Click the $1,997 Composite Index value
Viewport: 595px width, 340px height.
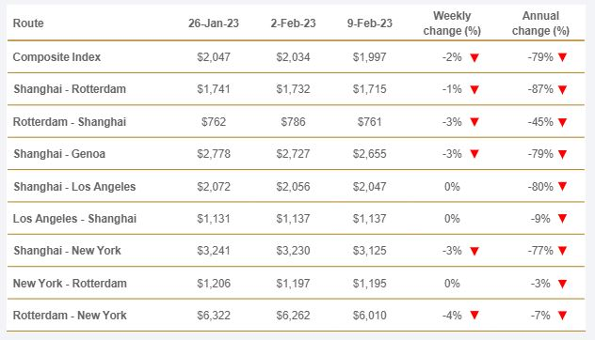[x=370, y=57]
